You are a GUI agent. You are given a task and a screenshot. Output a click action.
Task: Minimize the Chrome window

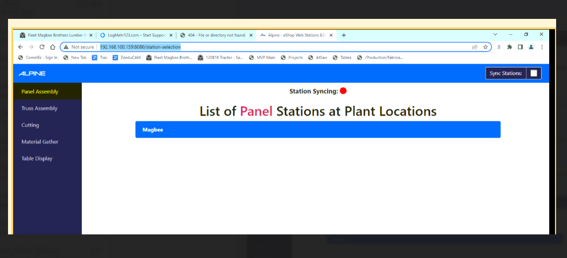pyautogui.click(x=511, y=34)
